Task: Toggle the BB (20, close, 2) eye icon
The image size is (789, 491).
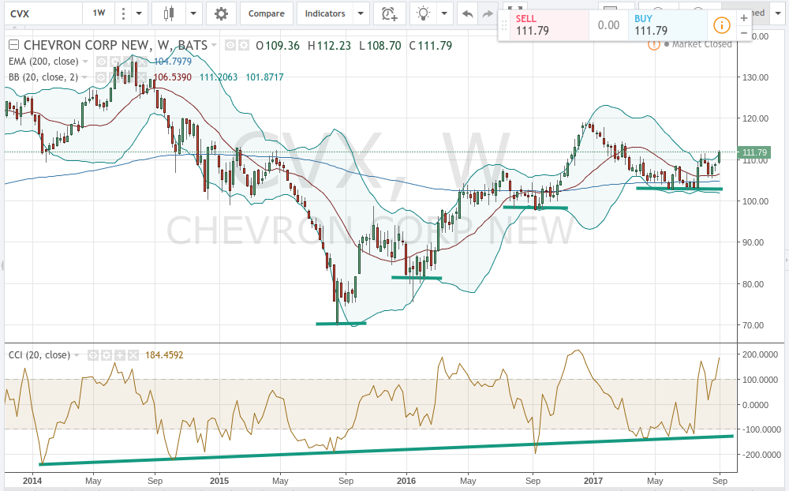Action: (x=102, y=77)
